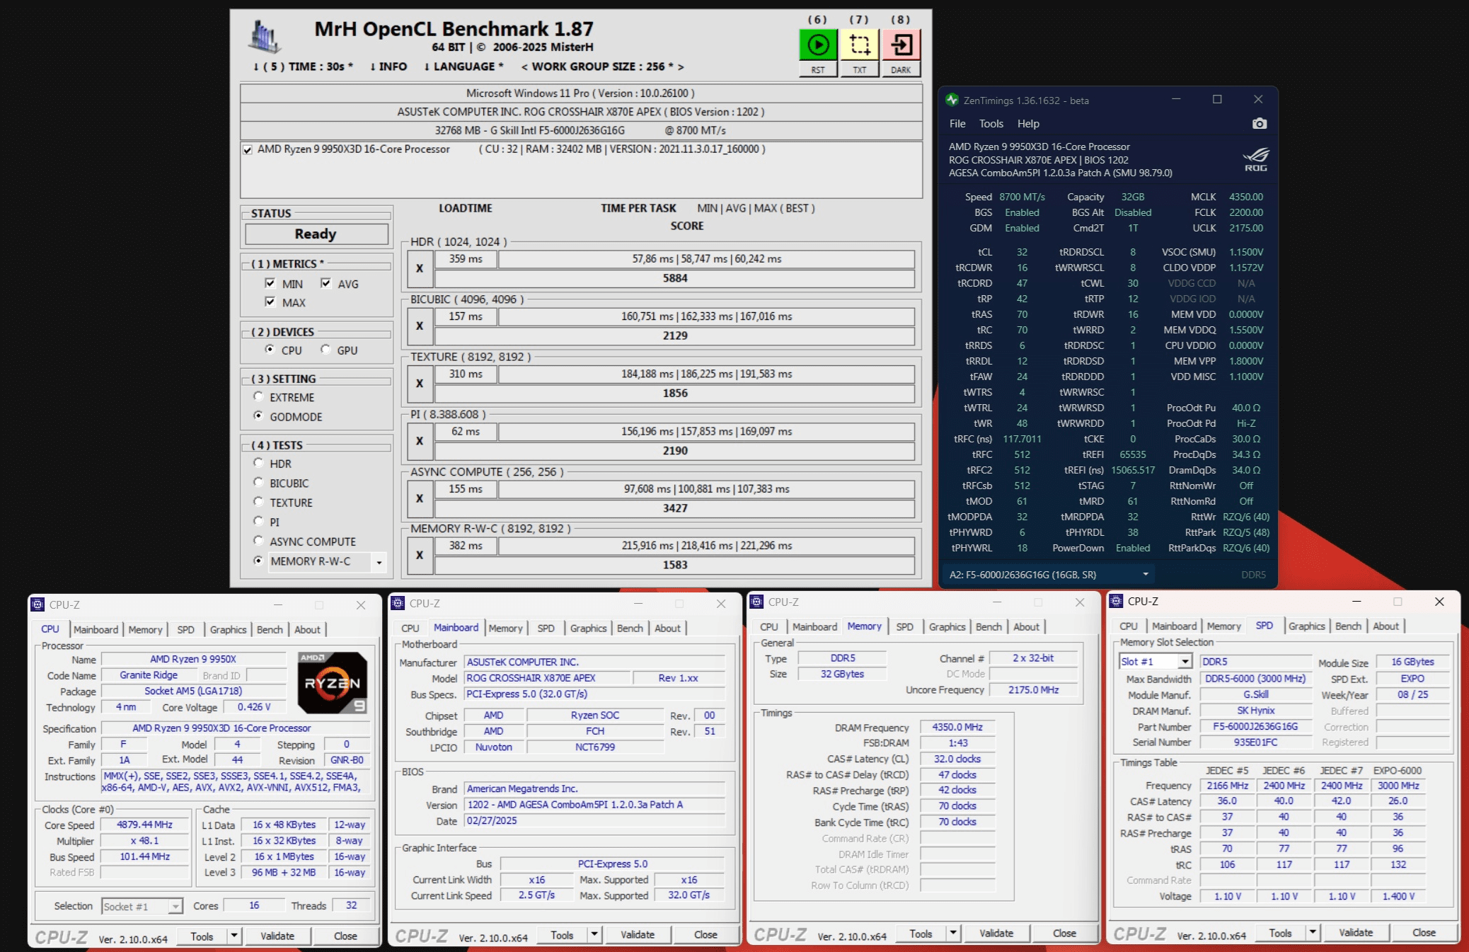The height and width of the screenshot is (952, 1469).
Task: Switch to SPD tab in Memory CPU-Z window
Action: [x=904, y=626]
